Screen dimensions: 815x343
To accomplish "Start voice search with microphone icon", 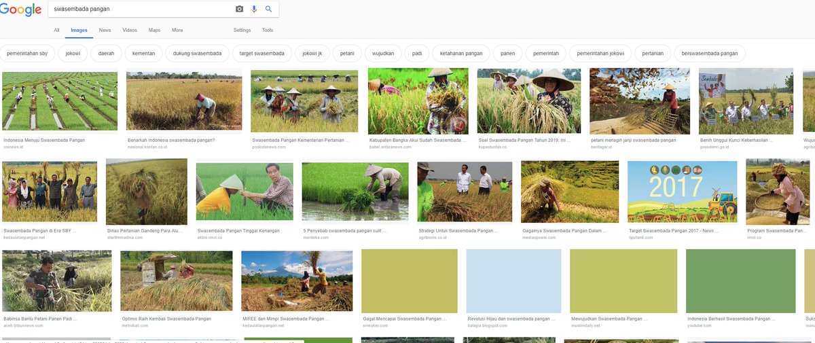I will [x=254, y=9].
